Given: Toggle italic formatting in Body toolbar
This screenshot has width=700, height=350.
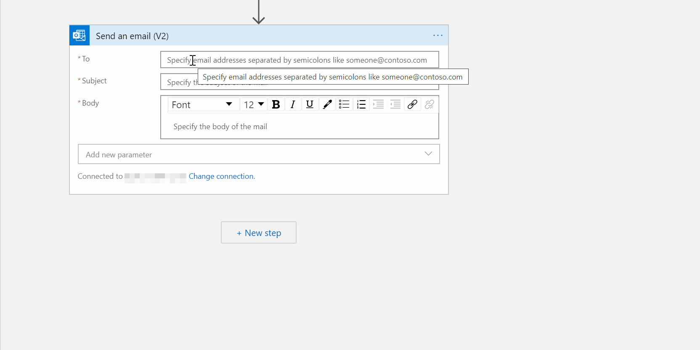Looking at the screenshot, I should (293, 104).
